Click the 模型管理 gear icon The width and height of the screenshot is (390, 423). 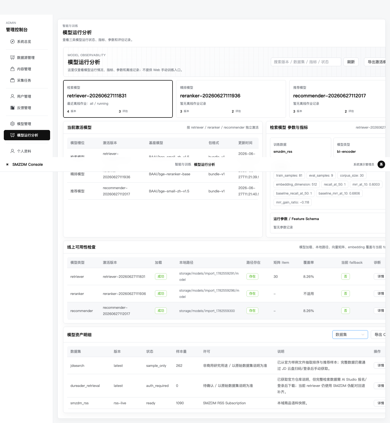point(12,124)
